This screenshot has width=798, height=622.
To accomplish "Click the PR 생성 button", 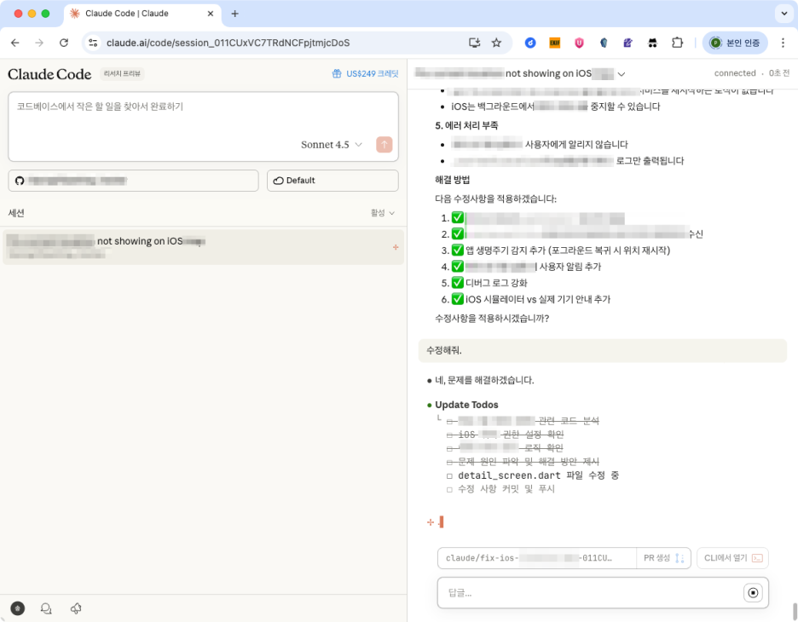I will point(663,558).
